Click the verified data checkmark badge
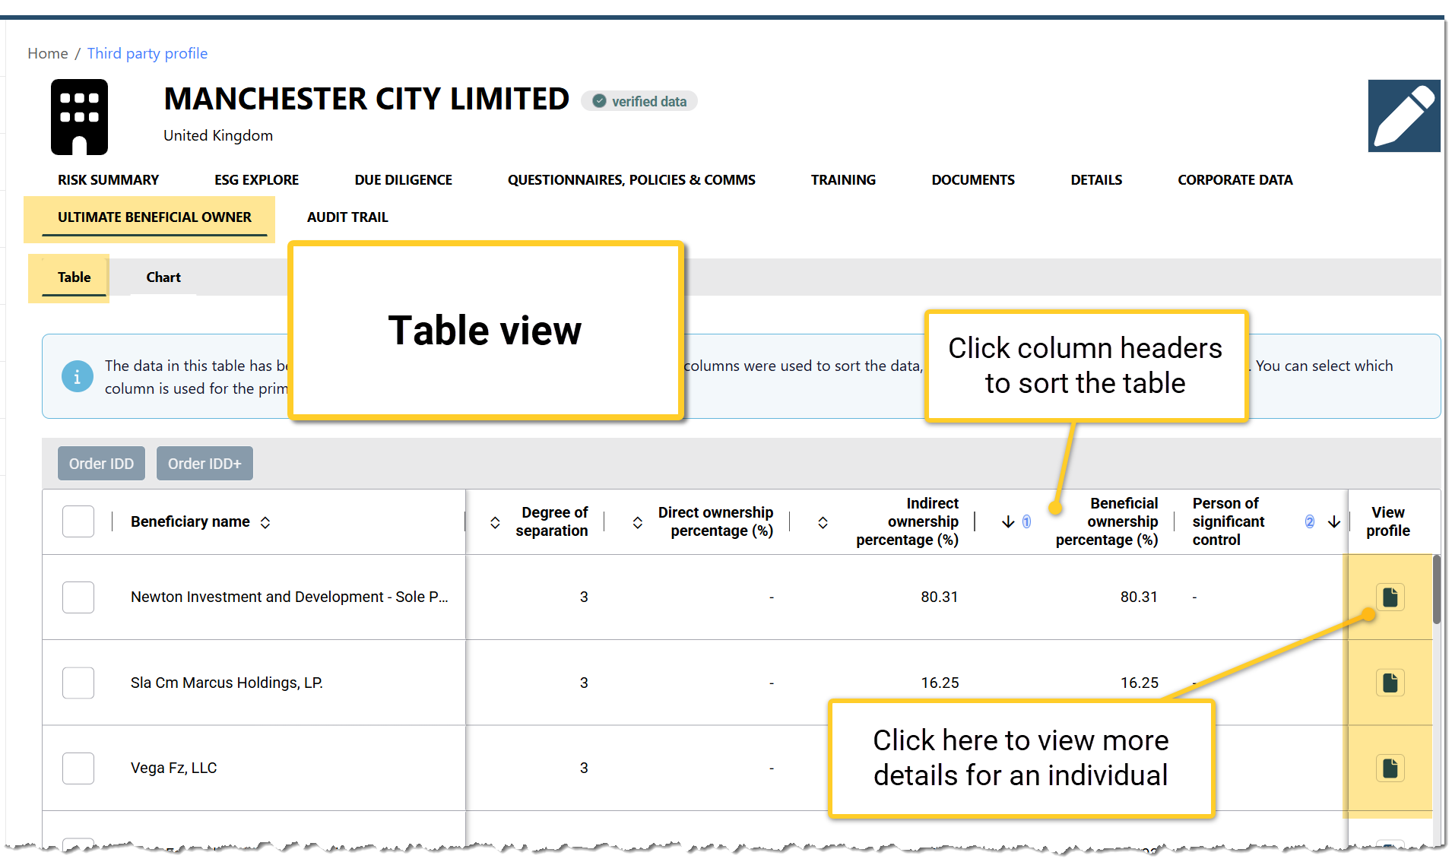The image size is (1452, 865). click(639, 101)
